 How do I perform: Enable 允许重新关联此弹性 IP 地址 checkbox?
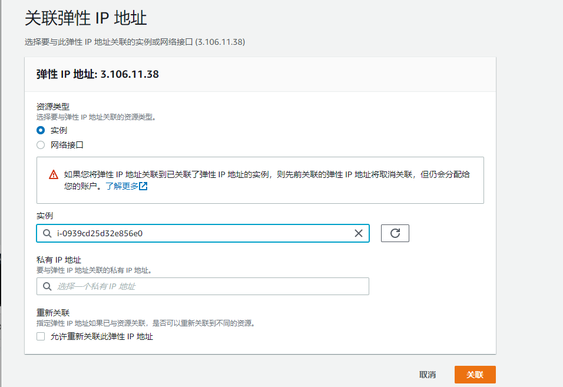click(x=41, y=336)
